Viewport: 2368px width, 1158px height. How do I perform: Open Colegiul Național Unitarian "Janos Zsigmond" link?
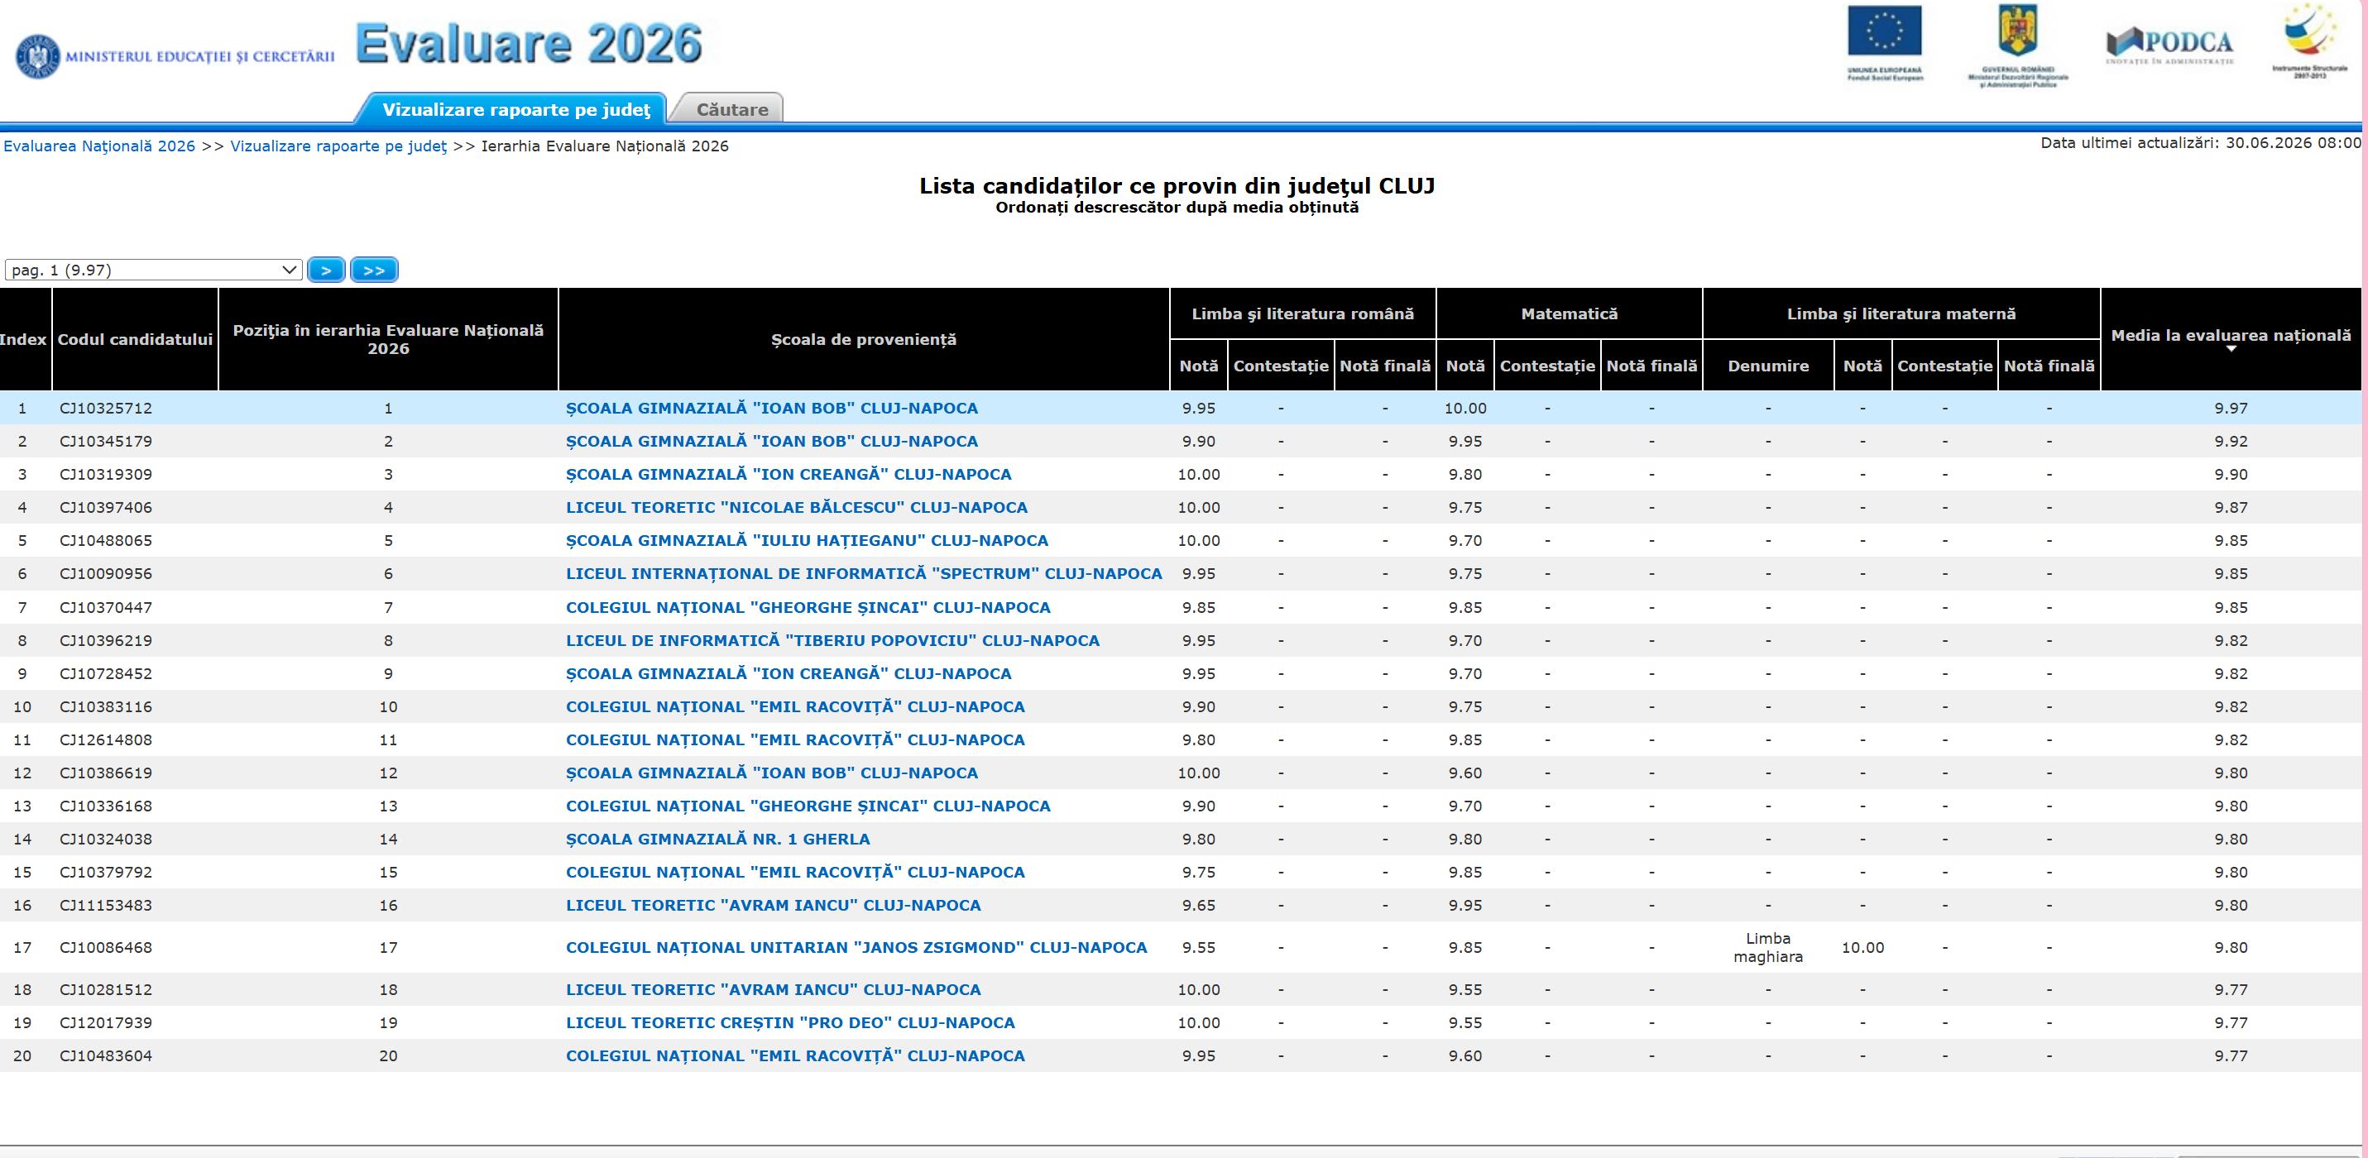856,948
